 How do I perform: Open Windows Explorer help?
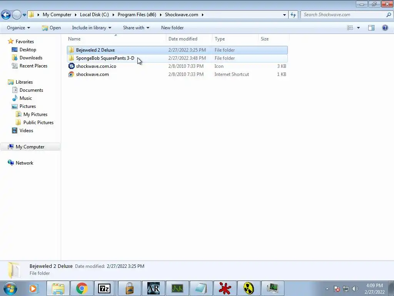pyautogui.click(x=385, y=28)
